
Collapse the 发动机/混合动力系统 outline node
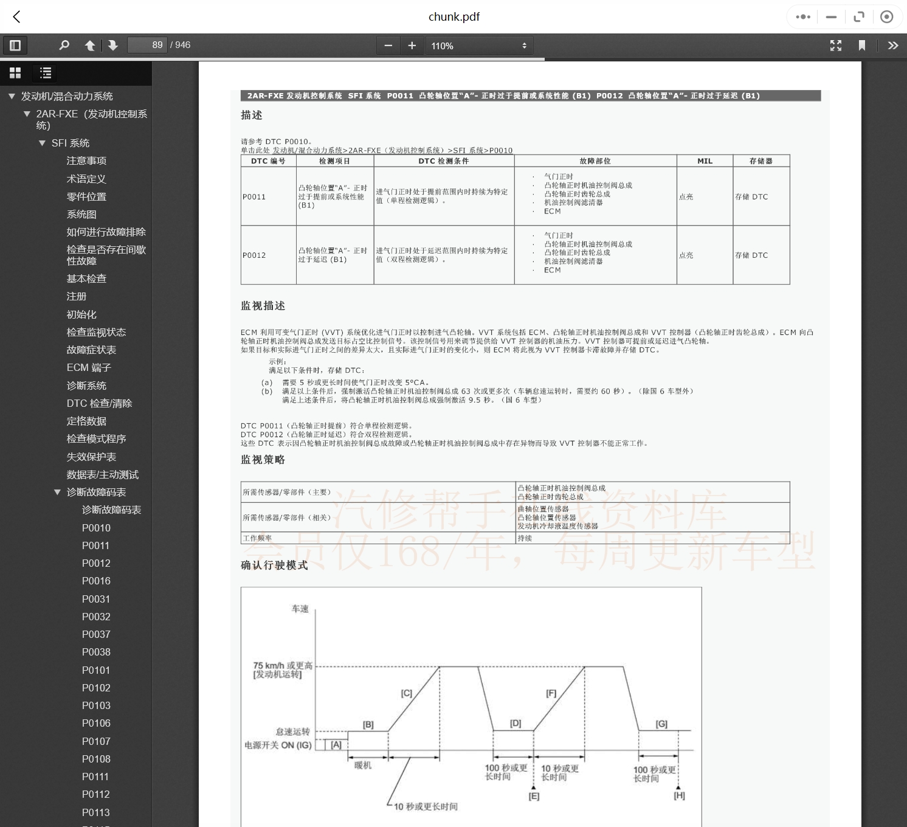coord(12,96)
